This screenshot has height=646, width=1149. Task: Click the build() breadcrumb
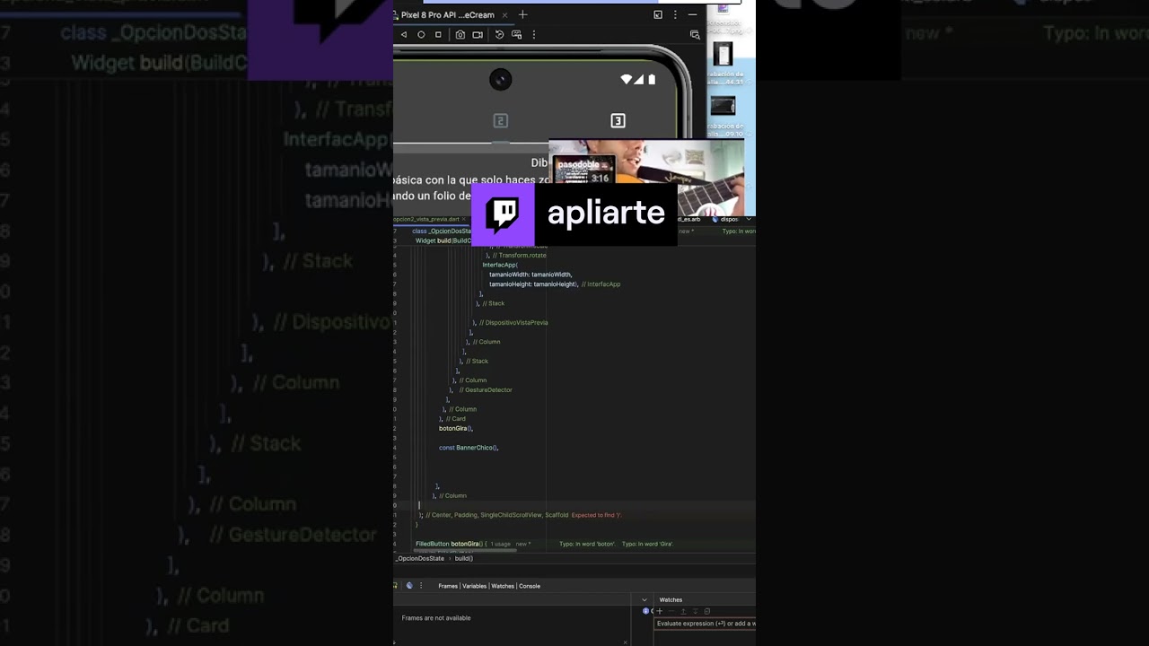464,558
